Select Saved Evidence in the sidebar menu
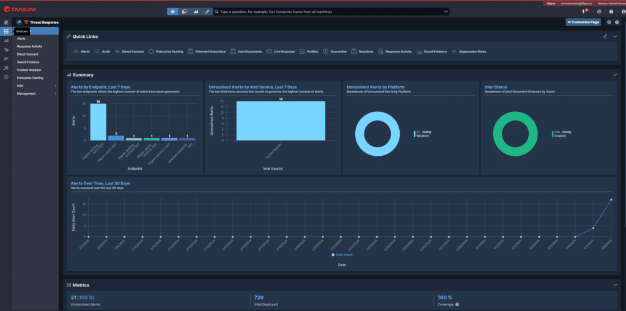626x311 pixels. click(29, 62)
